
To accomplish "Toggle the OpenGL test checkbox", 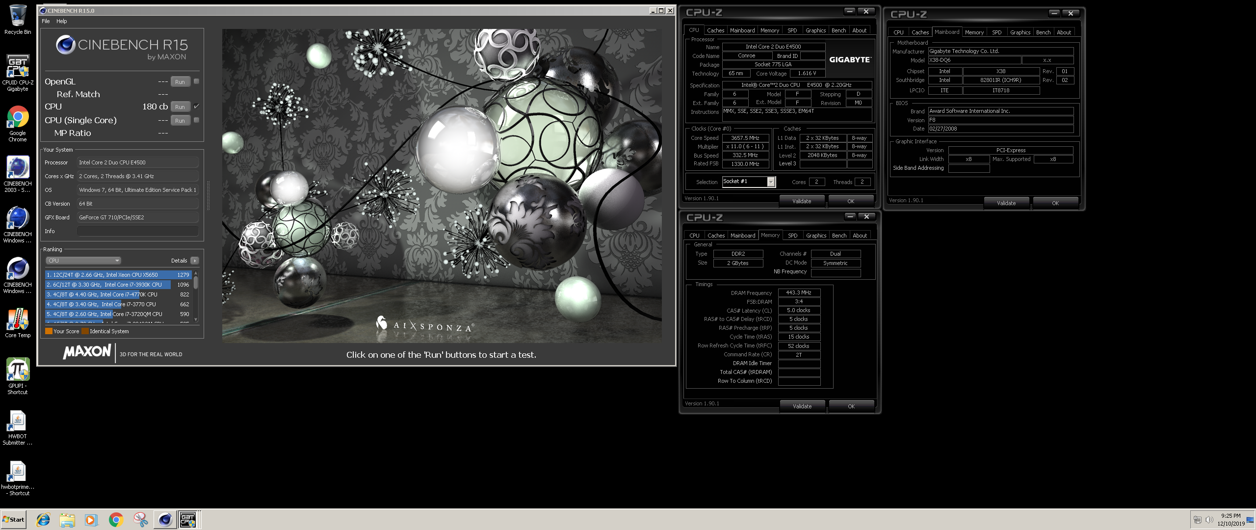I will point(196,81).
